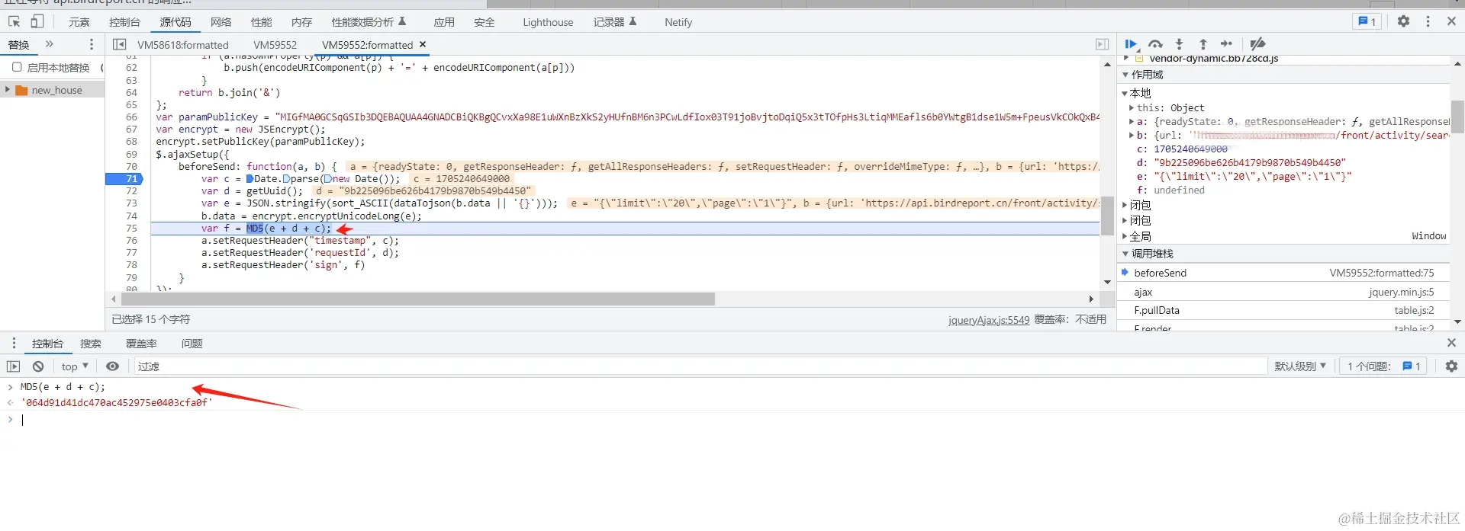This screenshot has height=531, width=1465.
Task: Step into next function call
Action: [x=1179, y=44]
